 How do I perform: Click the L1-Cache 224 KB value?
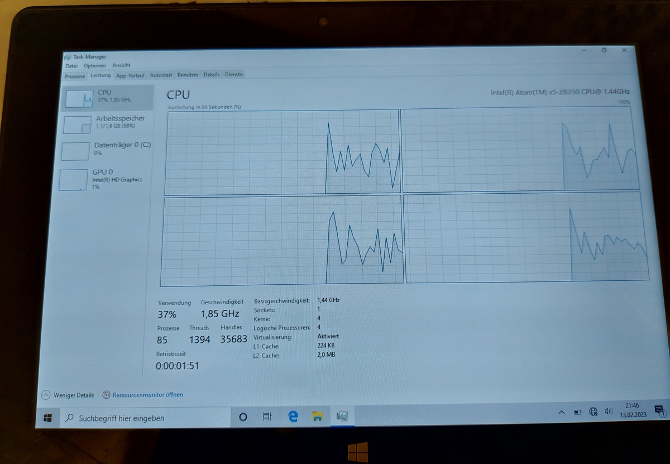pos(326,346)
